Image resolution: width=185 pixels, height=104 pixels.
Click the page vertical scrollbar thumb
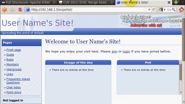[184, 40]
